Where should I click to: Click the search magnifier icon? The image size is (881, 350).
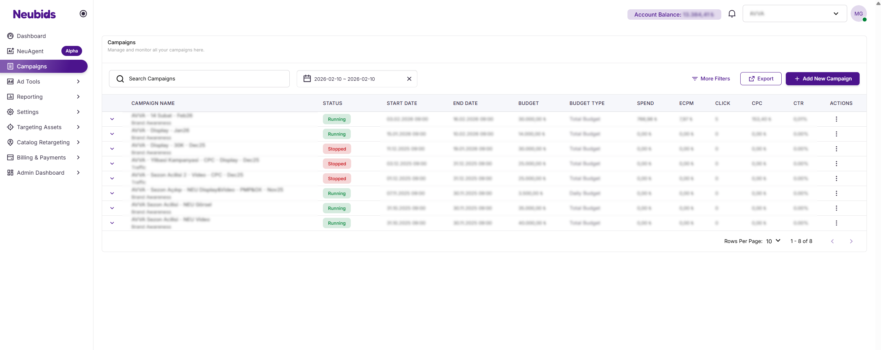[120, 79]
